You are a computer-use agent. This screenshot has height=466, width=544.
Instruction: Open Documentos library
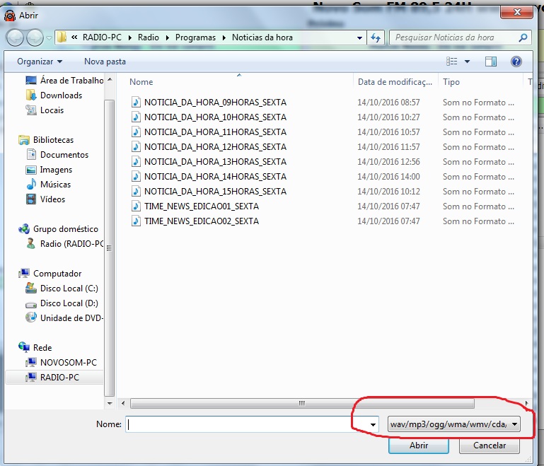click(57, 155)
